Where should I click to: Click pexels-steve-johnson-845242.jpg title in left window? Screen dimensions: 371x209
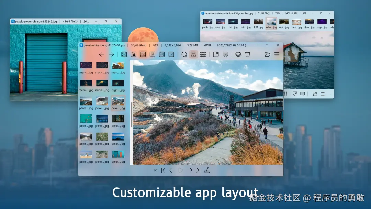pos(36,21)
